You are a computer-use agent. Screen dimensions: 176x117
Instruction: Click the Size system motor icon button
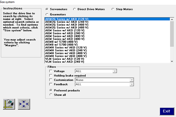(x=9, y=104)
